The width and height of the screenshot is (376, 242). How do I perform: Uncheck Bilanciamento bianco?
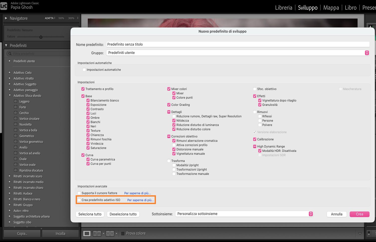coord(88,100)
